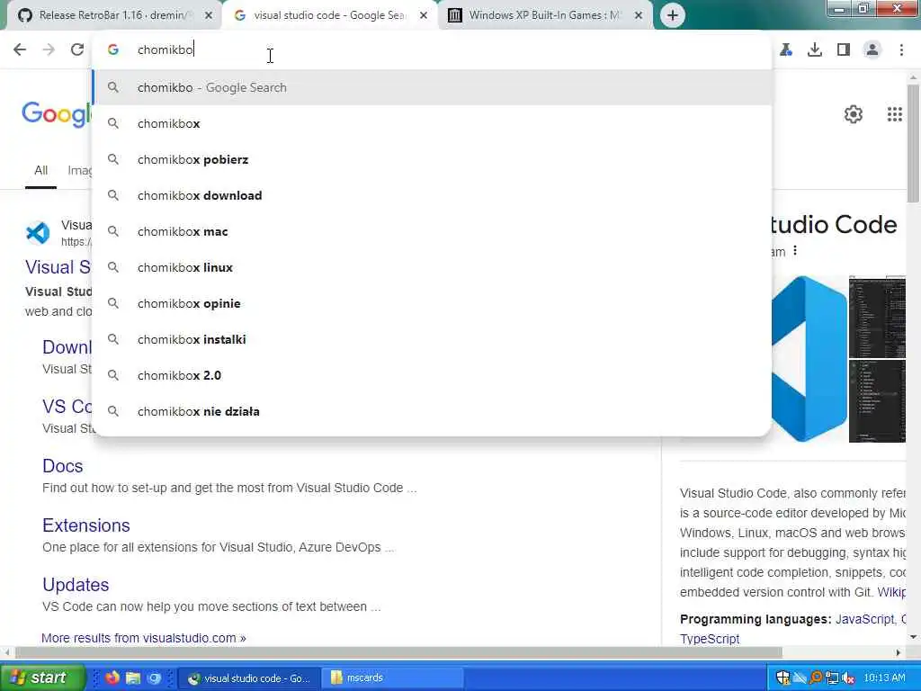Click the forward navigation arrow
The height and width of the screenshot is (691, 921).
click(x=49, y=50)
